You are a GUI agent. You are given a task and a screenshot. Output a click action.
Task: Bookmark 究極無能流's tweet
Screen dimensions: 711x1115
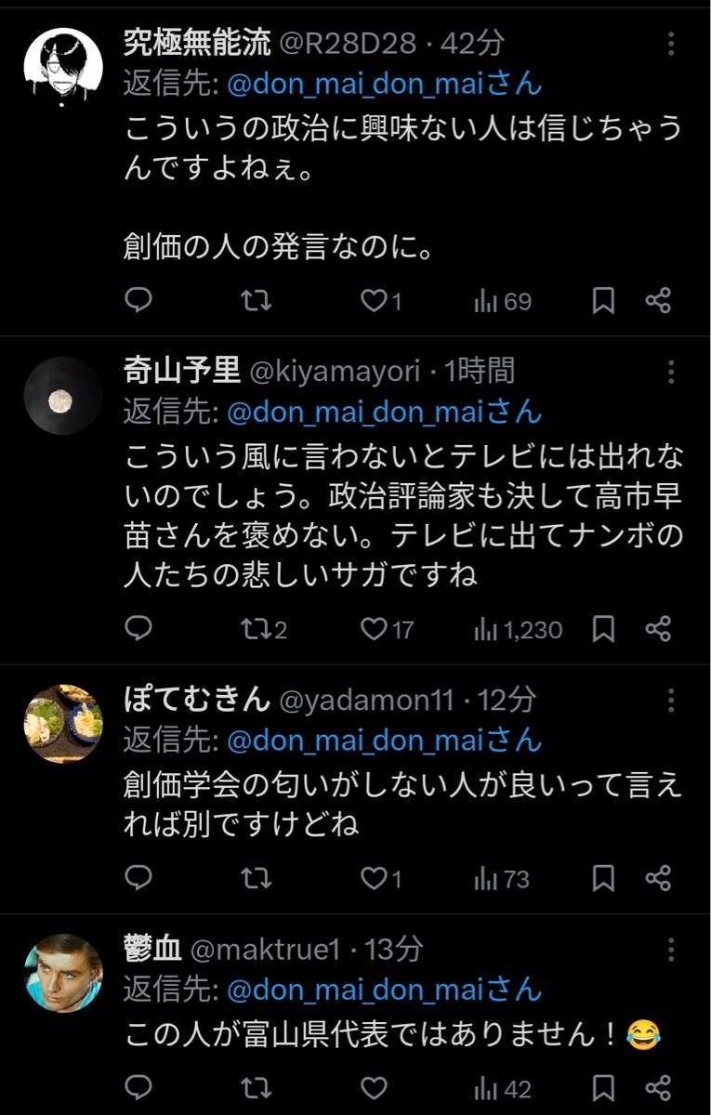[x=603, y=300]
